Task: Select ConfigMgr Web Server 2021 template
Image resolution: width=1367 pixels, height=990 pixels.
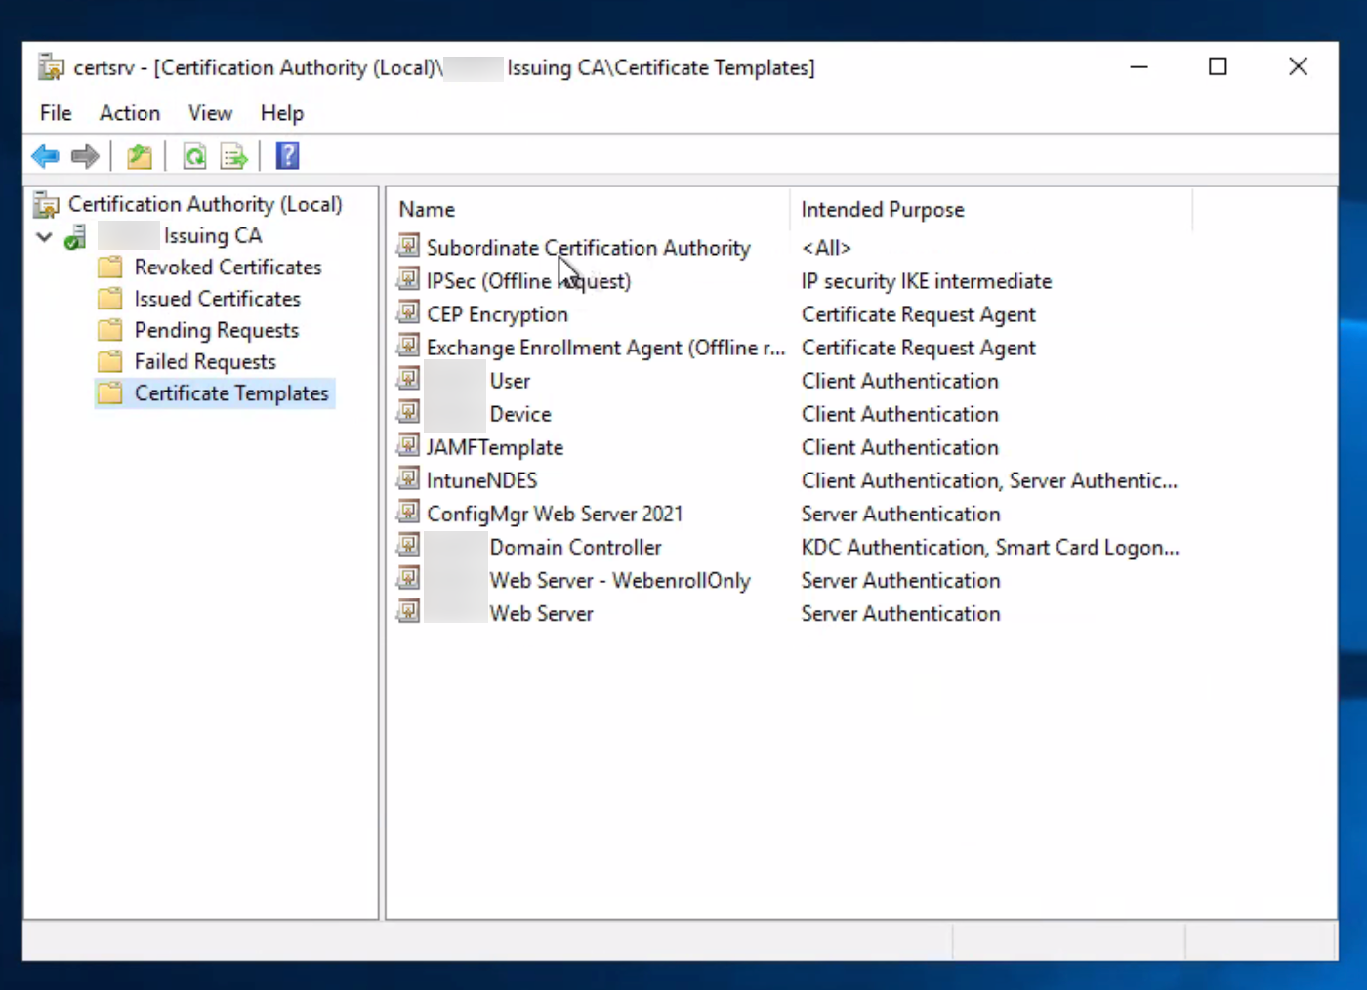Action: pyautogui.click(x=554, y=514)
